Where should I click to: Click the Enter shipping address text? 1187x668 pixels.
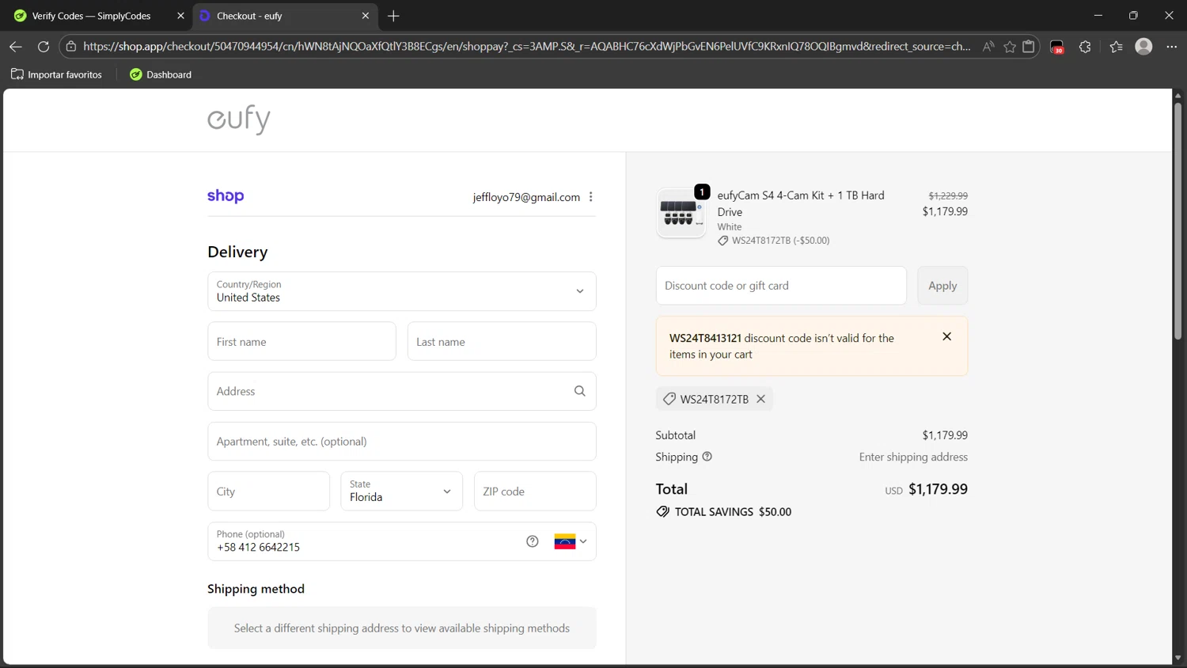click(913, 457)
